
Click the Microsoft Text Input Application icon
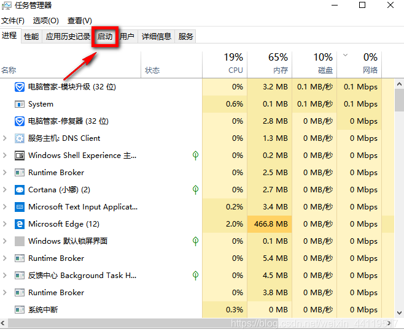[x=20, y=207]
